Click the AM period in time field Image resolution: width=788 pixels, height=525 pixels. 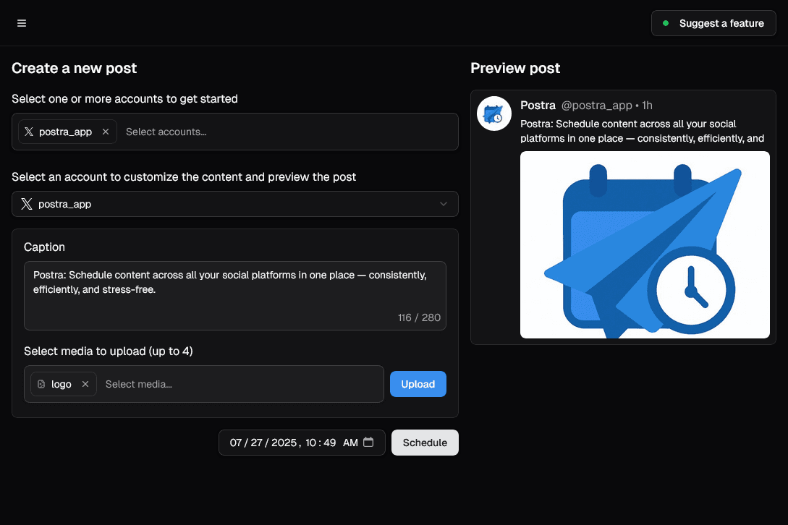(x=350, y=443)
